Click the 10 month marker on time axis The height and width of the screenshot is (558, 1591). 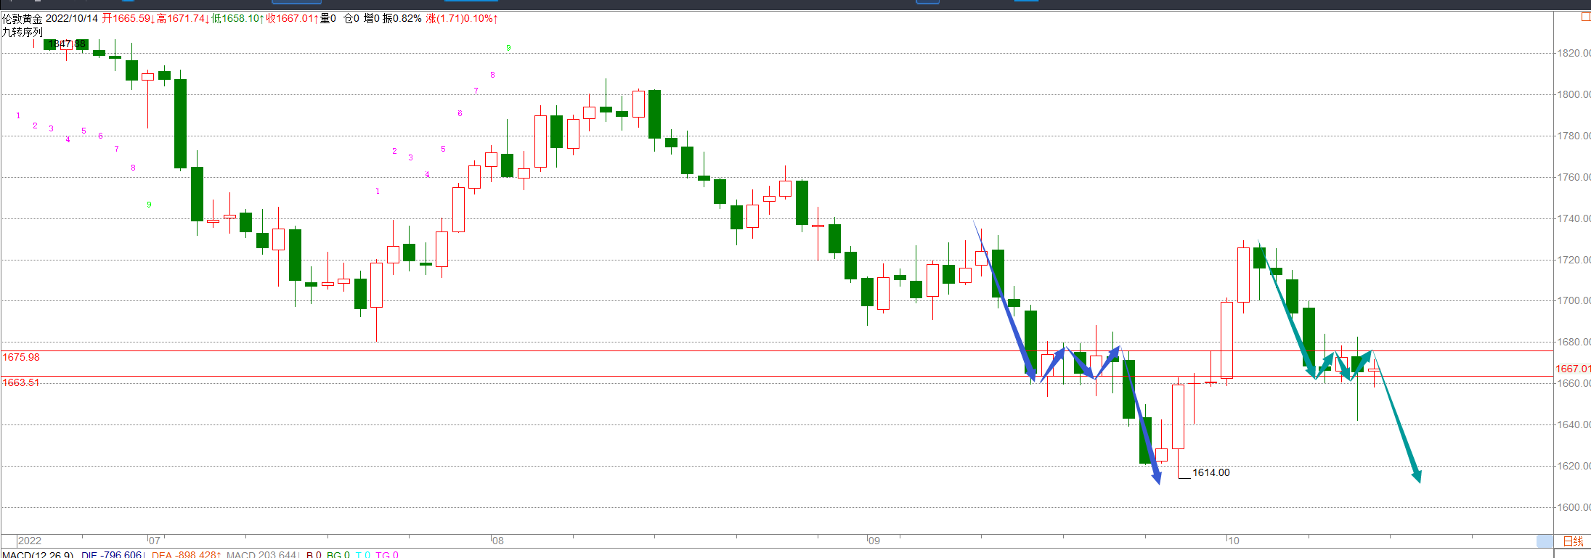[1233, 541]
